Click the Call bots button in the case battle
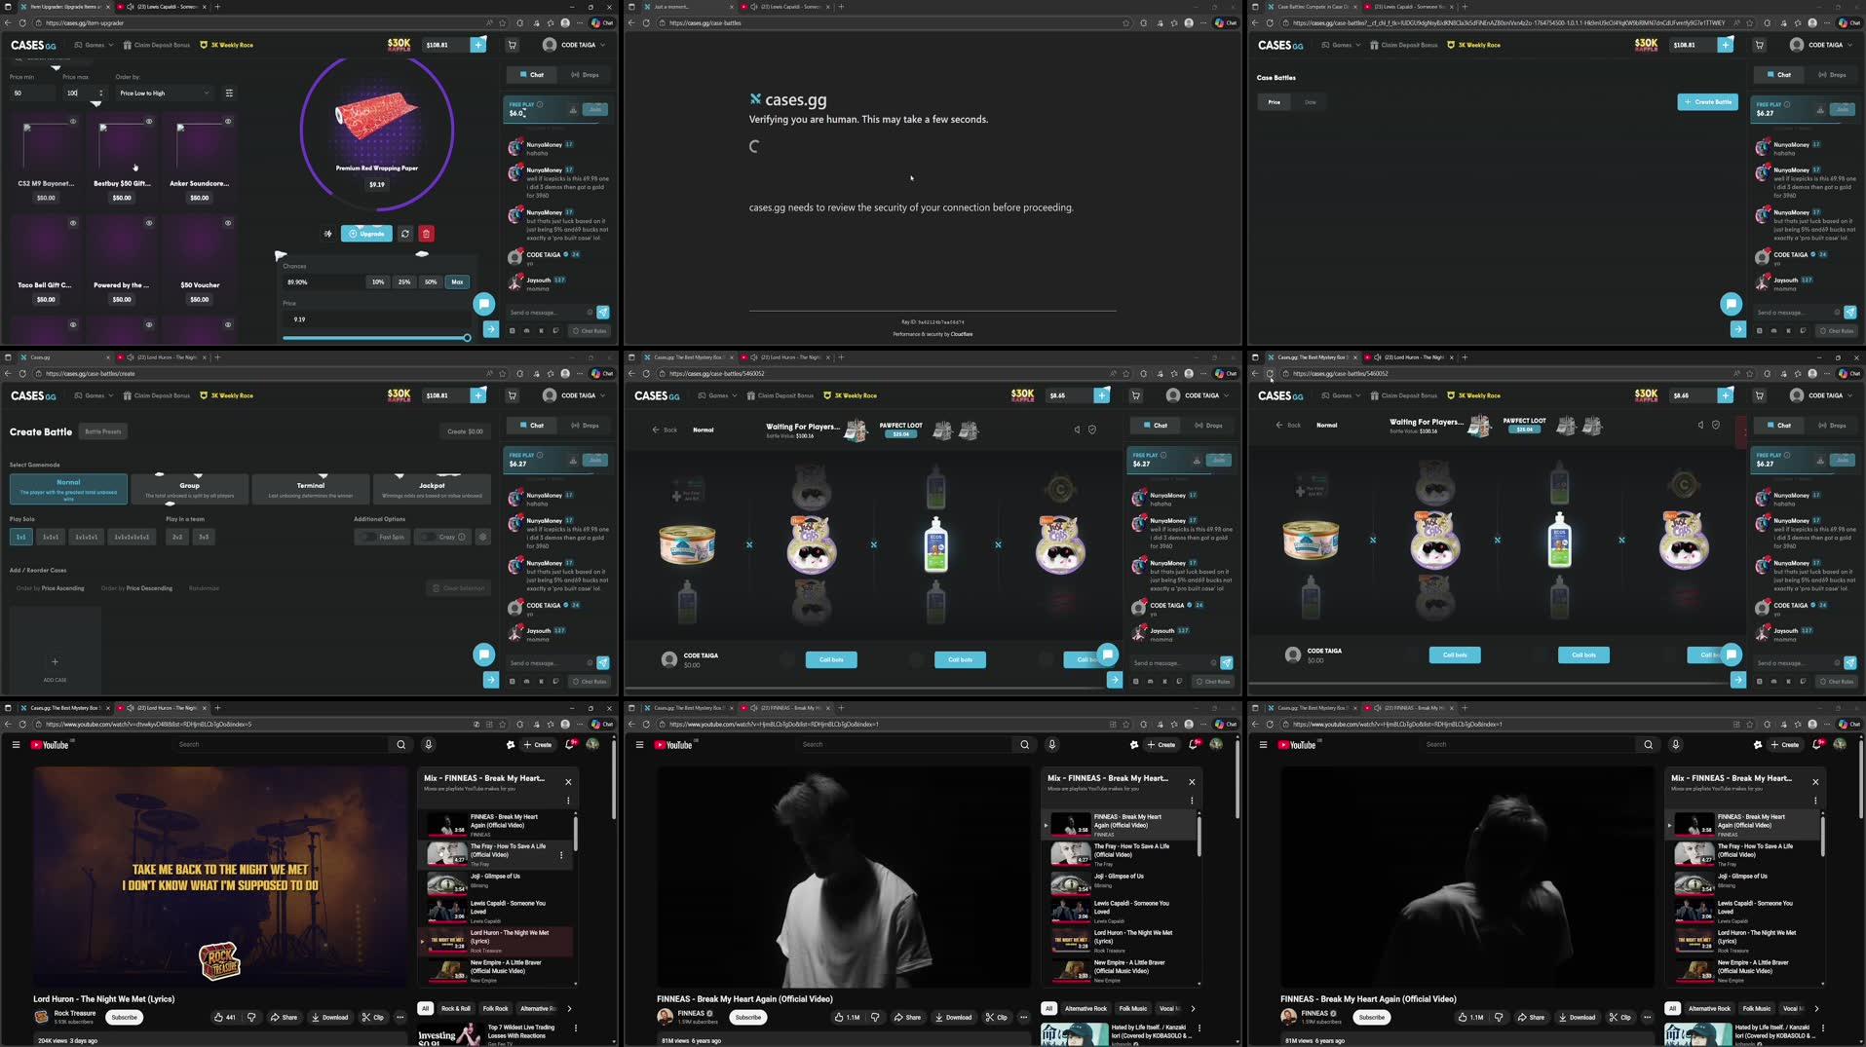Image resolution: width=1866 pixels, height=1047 pixels. tap(831, 659)
